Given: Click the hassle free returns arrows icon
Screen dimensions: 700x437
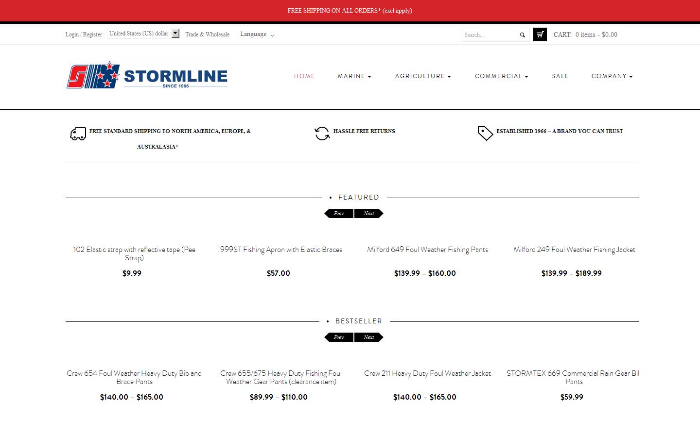Looking at the screenshot, I should (x=322, y=132).
